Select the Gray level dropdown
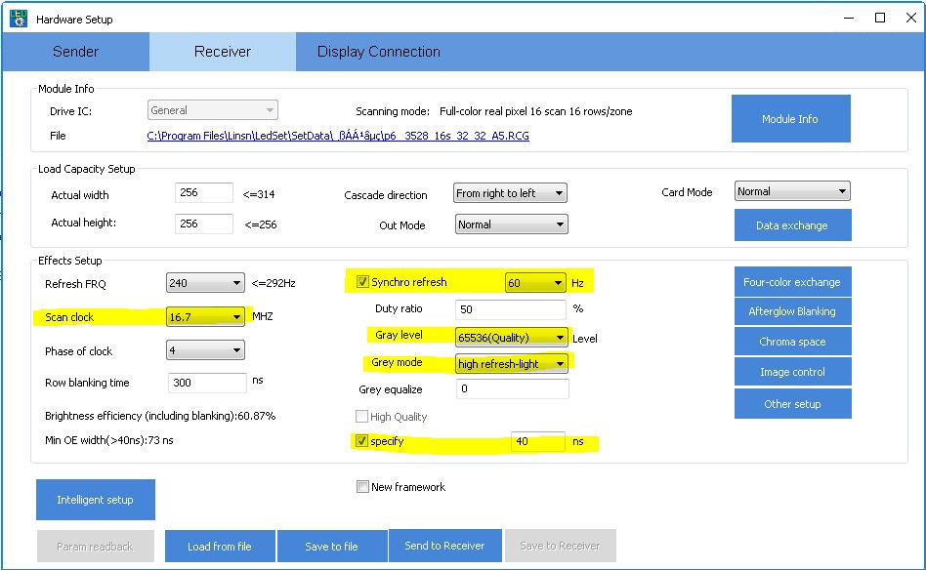The image size is (926, 570). (x=511, y=338)
